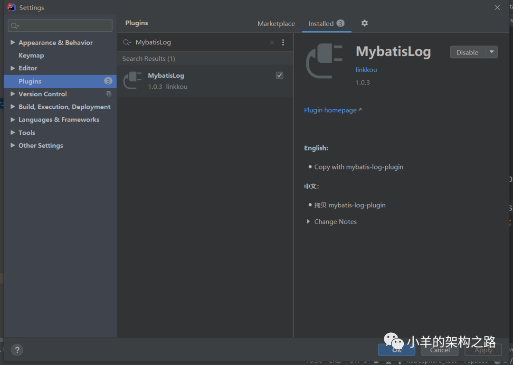Click the Plugins panel heading
513x365 pixels.
pos(137,23)
